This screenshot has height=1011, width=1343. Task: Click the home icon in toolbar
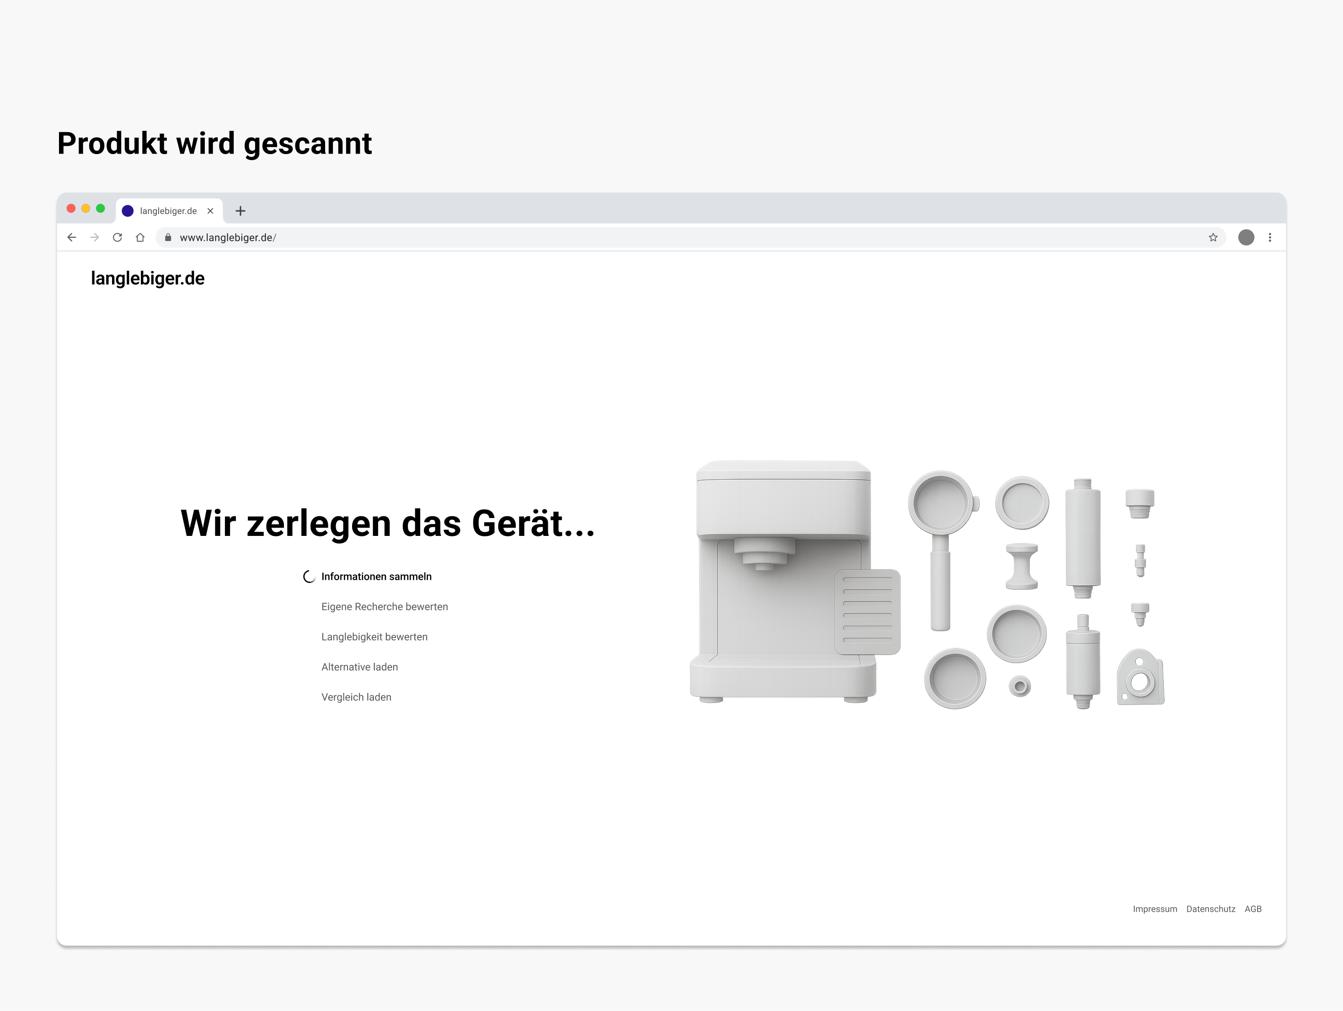point(140,237)
